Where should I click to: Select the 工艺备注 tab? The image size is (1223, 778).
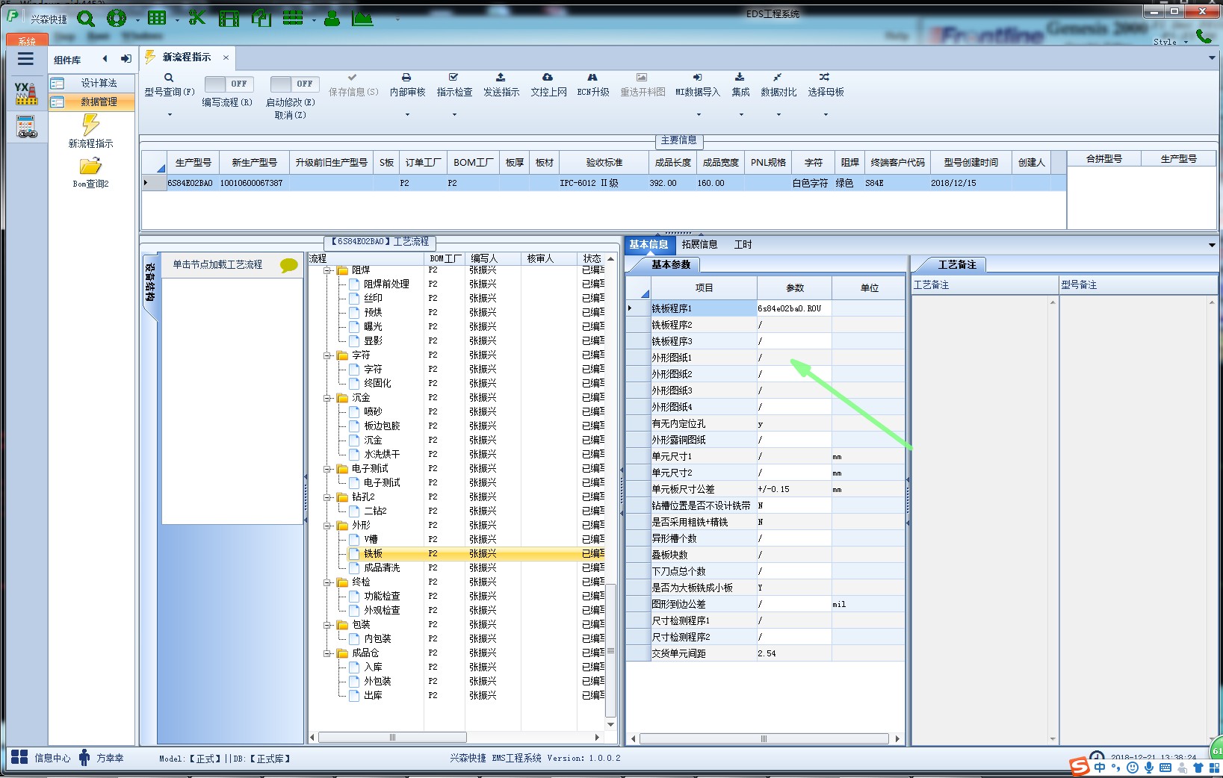pos(957,264)
